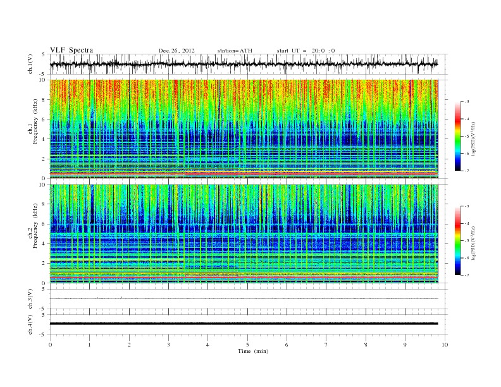Viewport: 501px width, 387px height.
Task: Click the ch.1 spectrogram color bar
Action: pos(457,137)
